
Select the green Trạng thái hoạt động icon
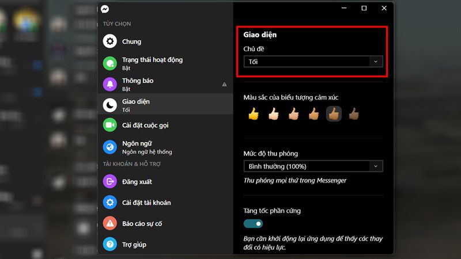[110, 63]
